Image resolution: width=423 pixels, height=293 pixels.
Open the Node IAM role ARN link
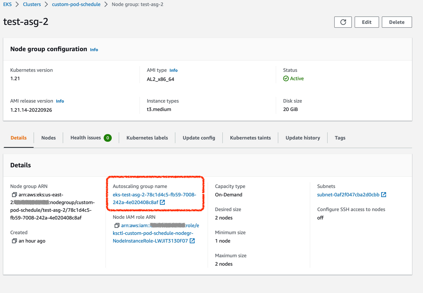tap(156, 233)
